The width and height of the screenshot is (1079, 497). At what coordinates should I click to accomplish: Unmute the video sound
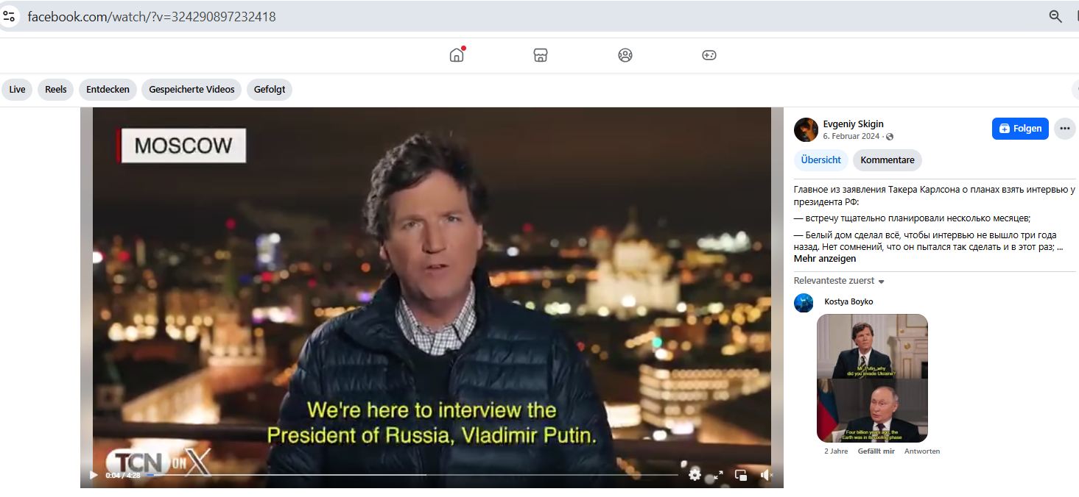tap(766, 475)
